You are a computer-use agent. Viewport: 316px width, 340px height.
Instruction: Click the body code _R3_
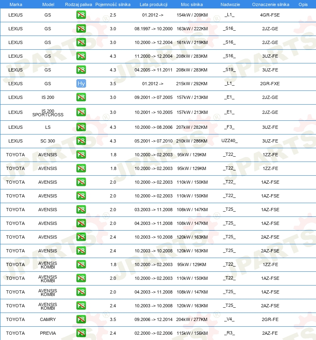pyautogui.click(x=229, y=333)
